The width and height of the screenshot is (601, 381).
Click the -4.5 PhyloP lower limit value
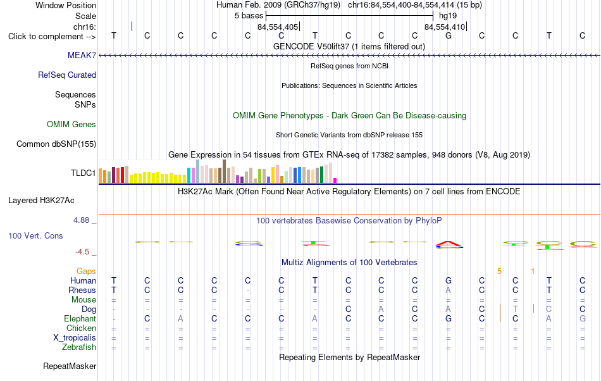tap(82, 252)
